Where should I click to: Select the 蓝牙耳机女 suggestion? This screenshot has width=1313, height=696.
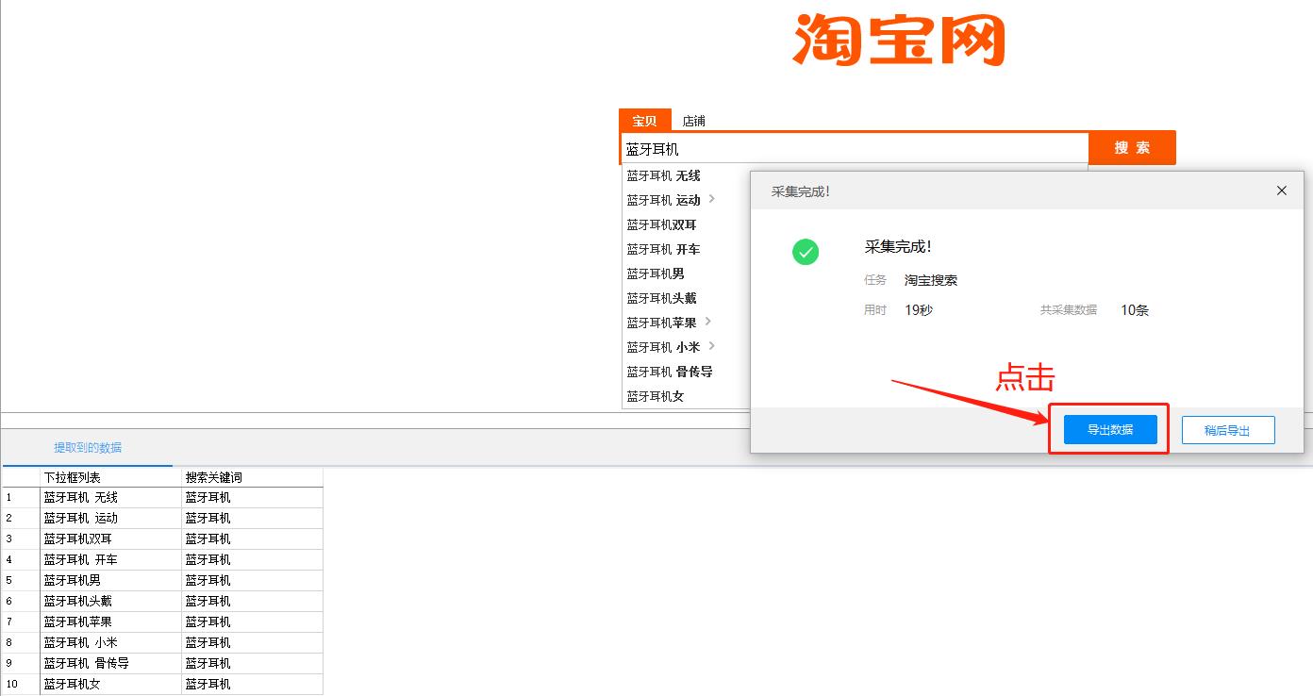(655, 396)
